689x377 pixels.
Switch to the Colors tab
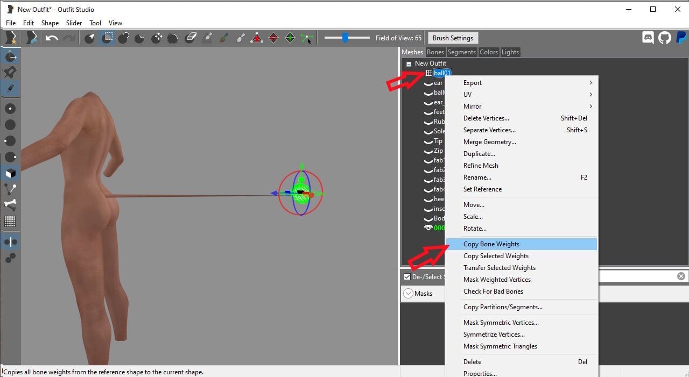489,52
